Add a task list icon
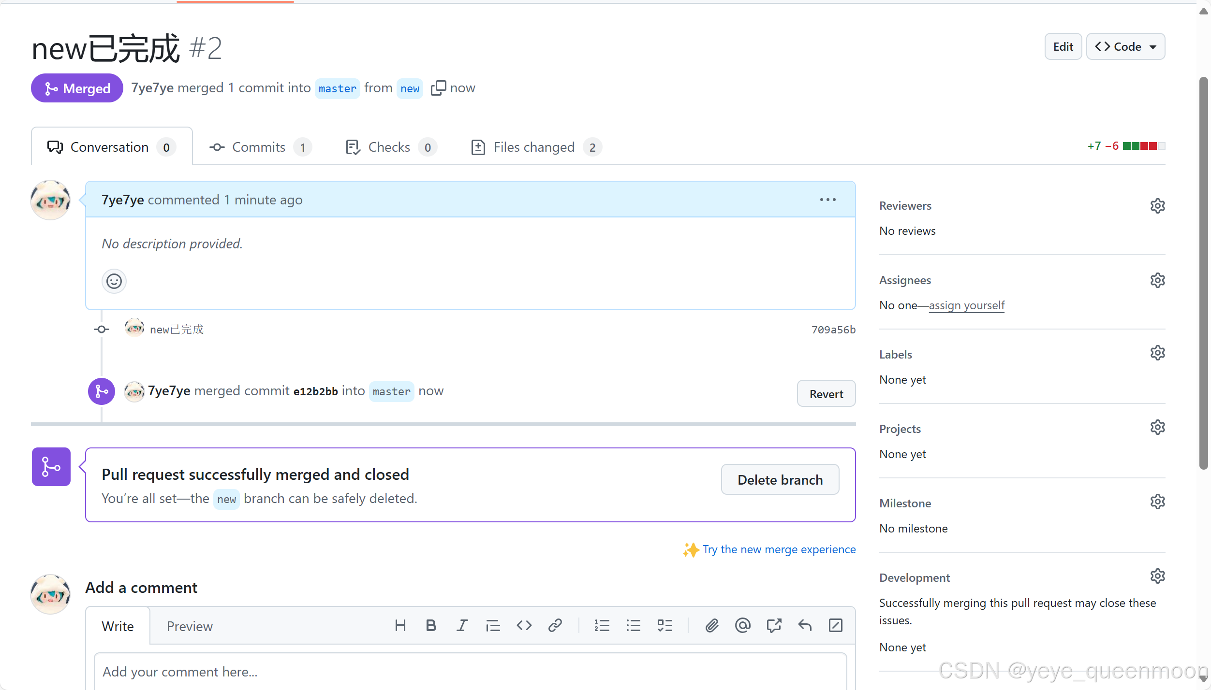Screen dimensions: 1211x690 [x=665, y=626]
